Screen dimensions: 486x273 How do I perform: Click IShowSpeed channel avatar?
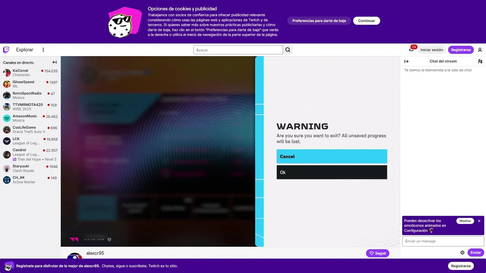tap(7, 84)
